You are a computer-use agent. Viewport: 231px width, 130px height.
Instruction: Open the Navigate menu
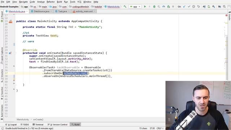23,2
